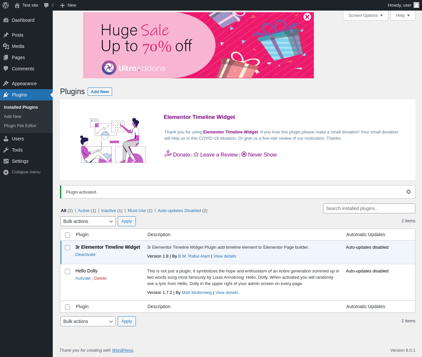Click the UltraAddons logo in banner
Screen dimensions: 422x357
coord(133,68)
